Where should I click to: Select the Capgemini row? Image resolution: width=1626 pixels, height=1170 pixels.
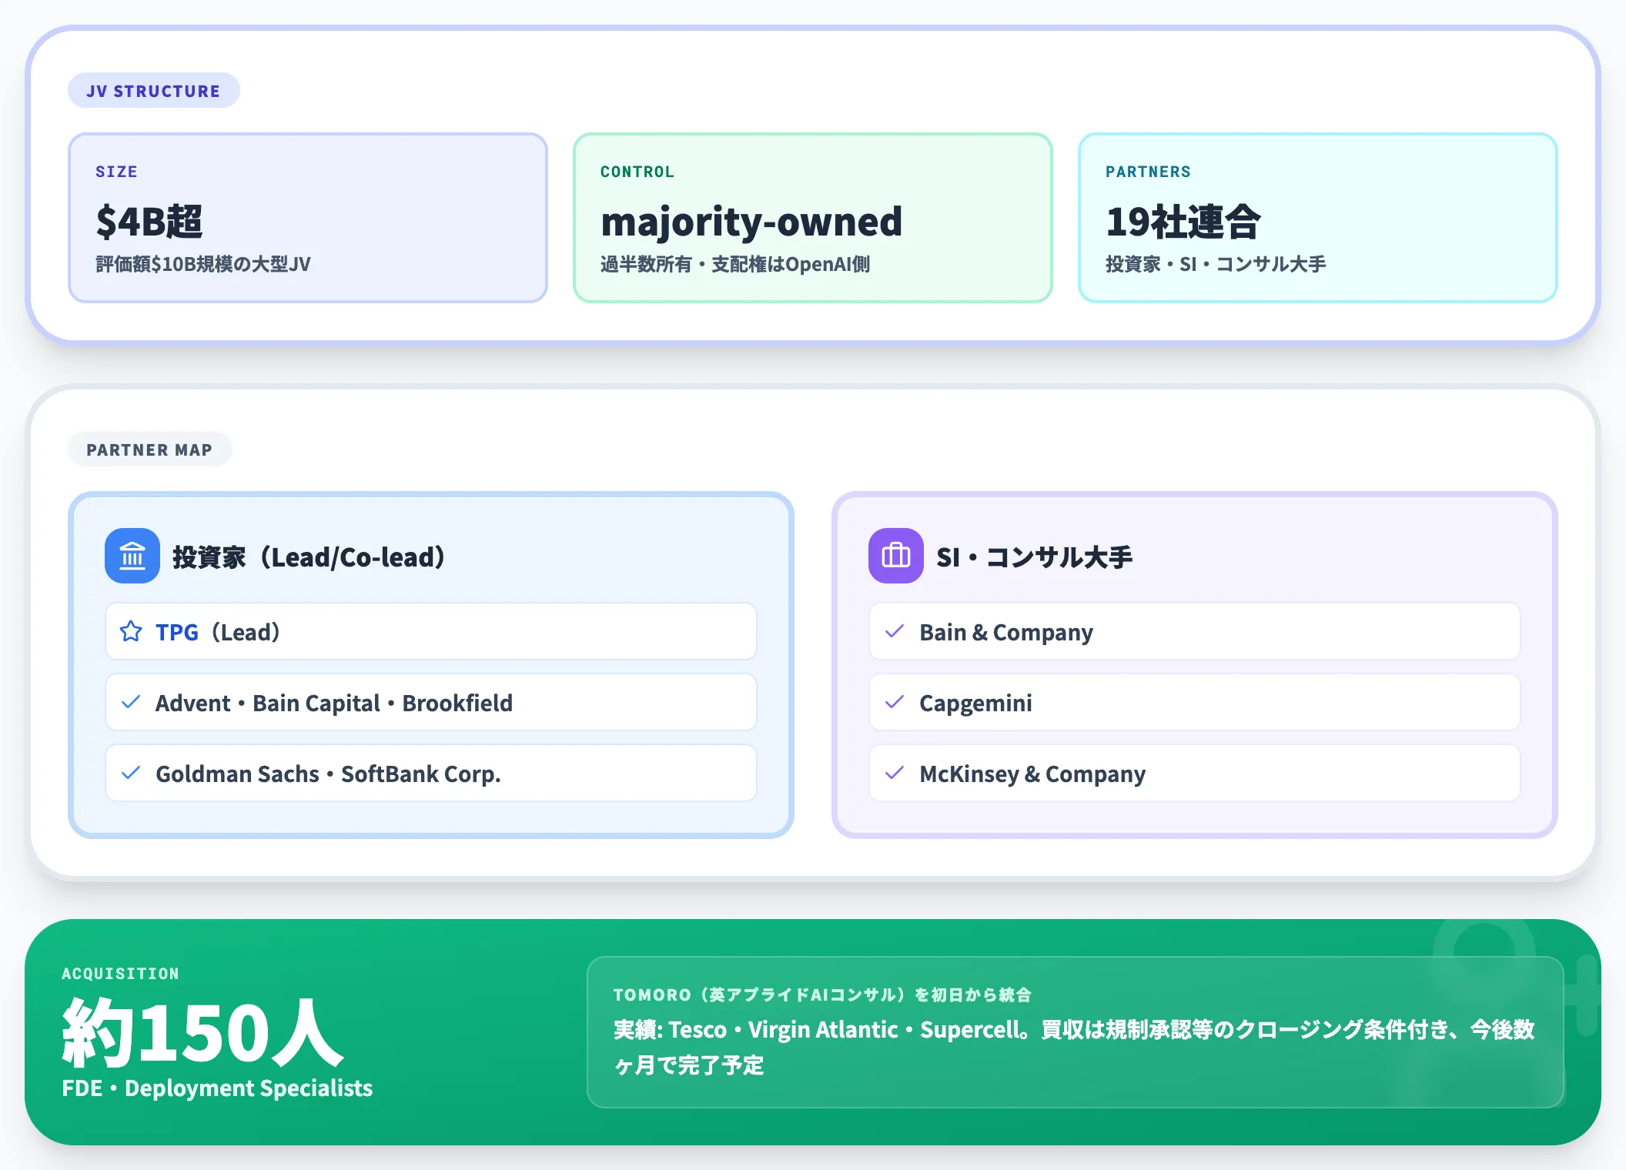[1195, 702]
